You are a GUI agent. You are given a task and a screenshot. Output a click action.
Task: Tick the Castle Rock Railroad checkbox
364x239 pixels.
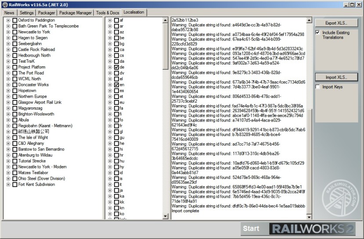tap(15, 50)
